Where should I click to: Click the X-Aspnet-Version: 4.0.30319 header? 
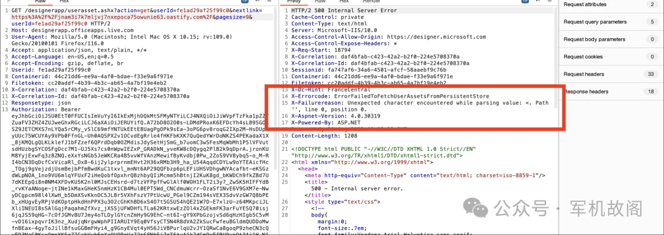[336, 116]
